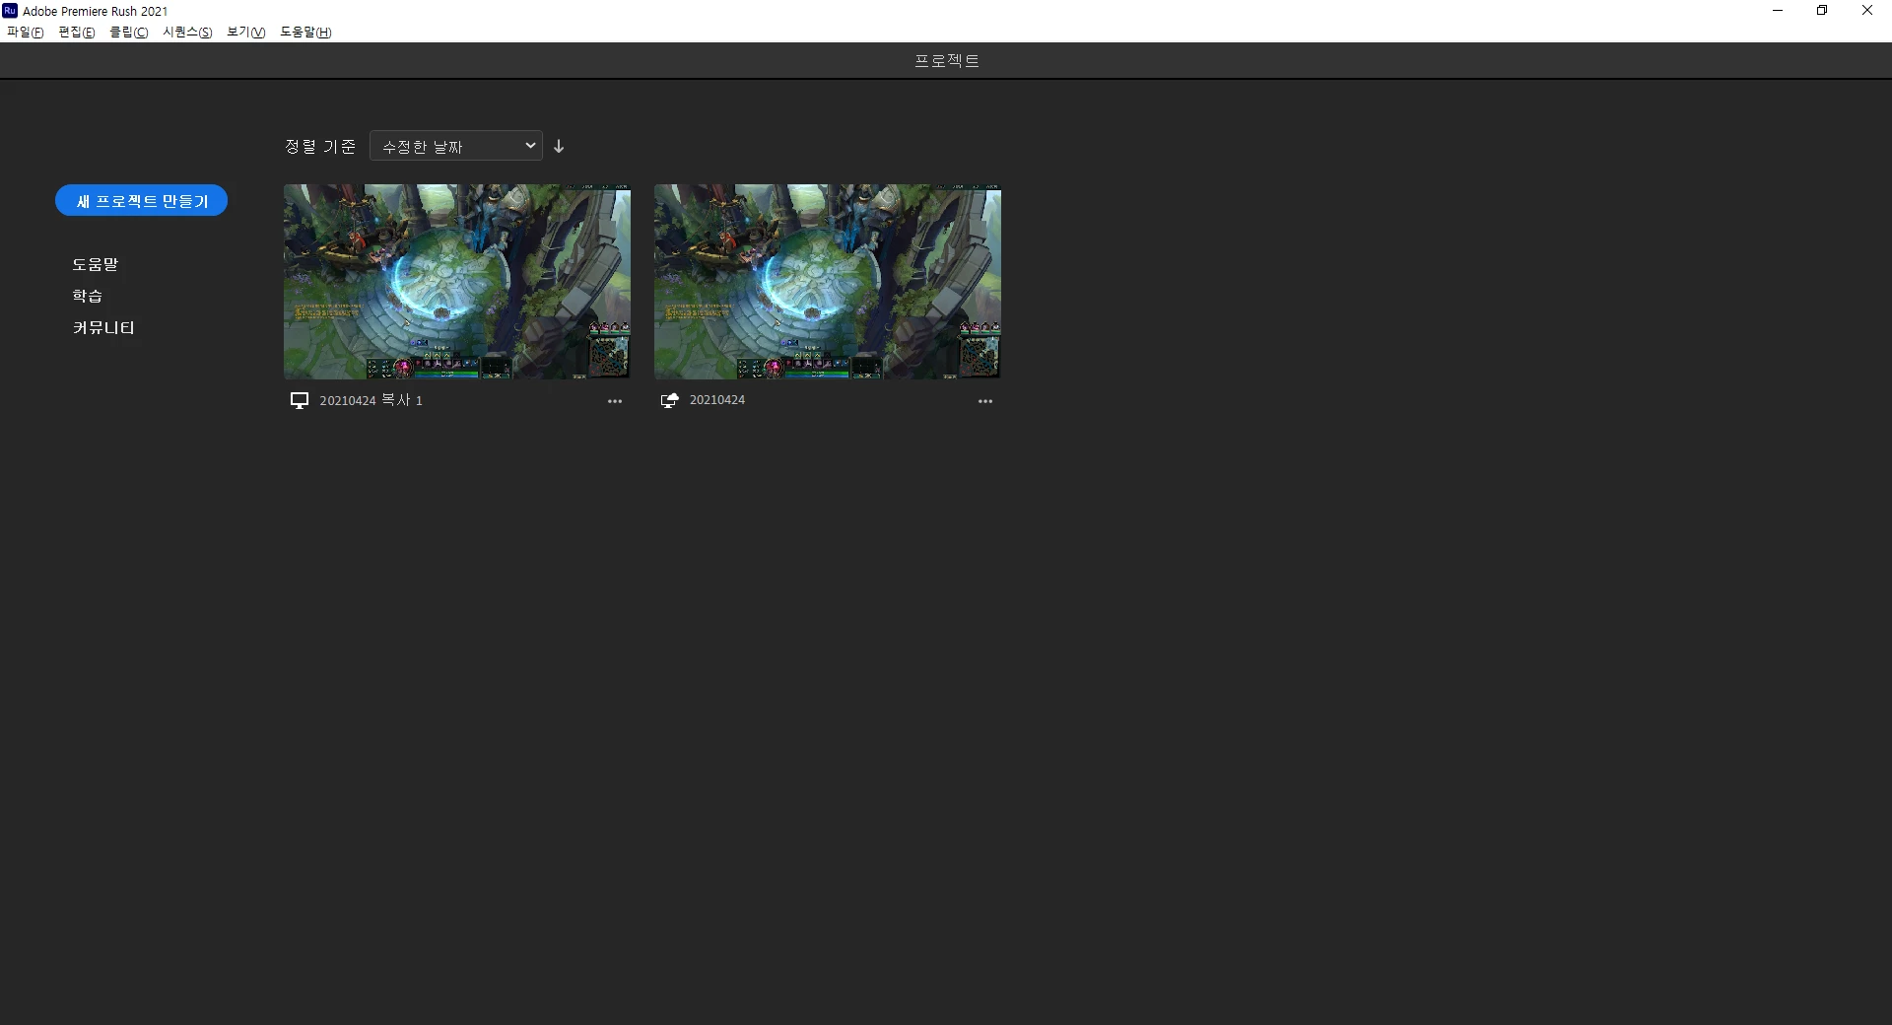Click the 프로젝트 header title
1892x1025 pixels.
[946, 60]
